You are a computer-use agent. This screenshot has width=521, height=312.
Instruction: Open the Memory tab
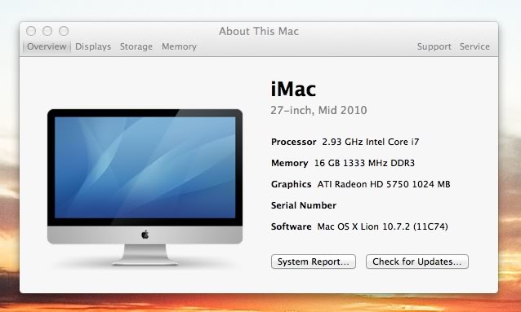click(x=179, y=46)
